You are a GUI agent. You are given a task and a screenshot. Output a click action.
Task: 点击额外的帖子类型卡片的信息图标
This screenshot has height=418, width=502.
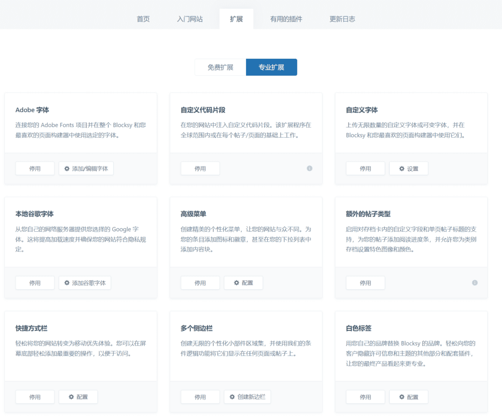click(475, 283)
